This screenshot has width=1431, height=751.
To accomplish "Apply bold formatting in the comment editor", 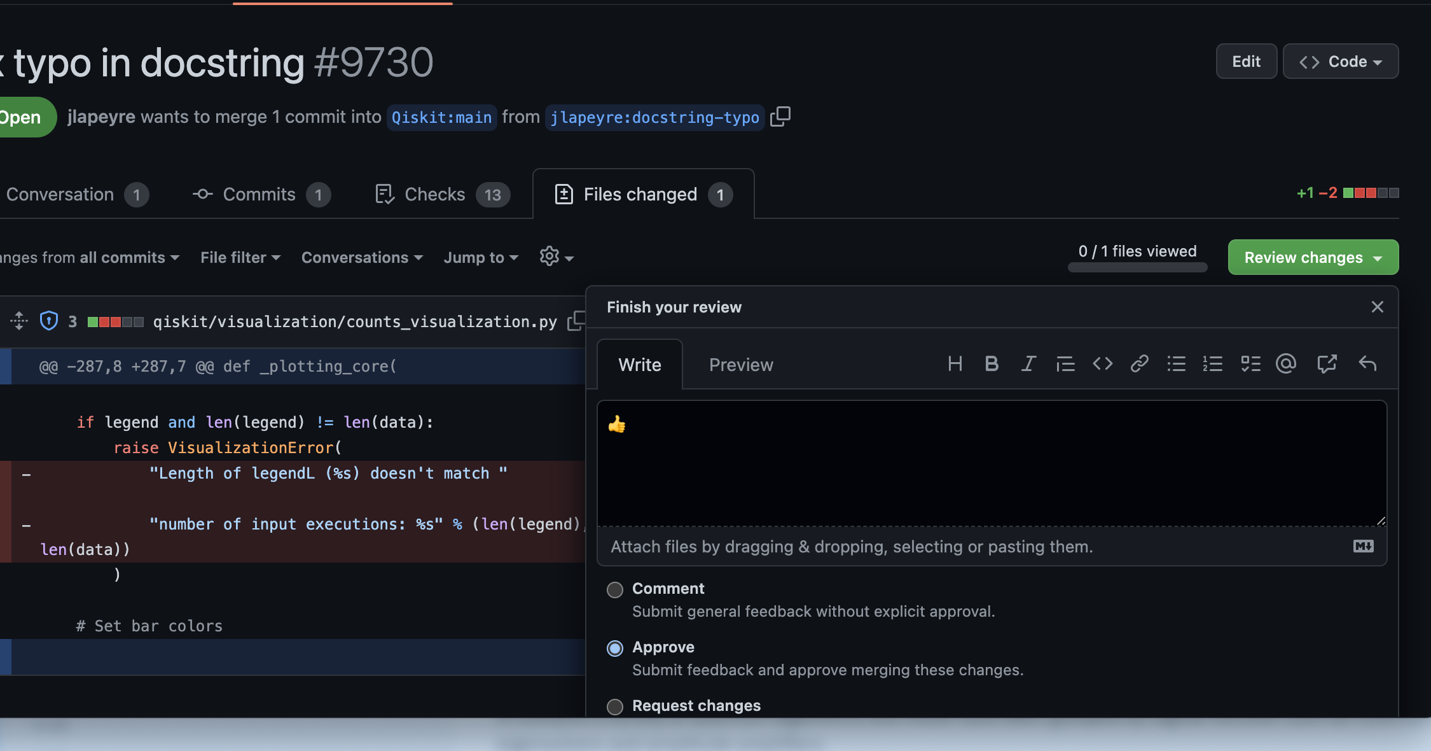I will 991,364.
